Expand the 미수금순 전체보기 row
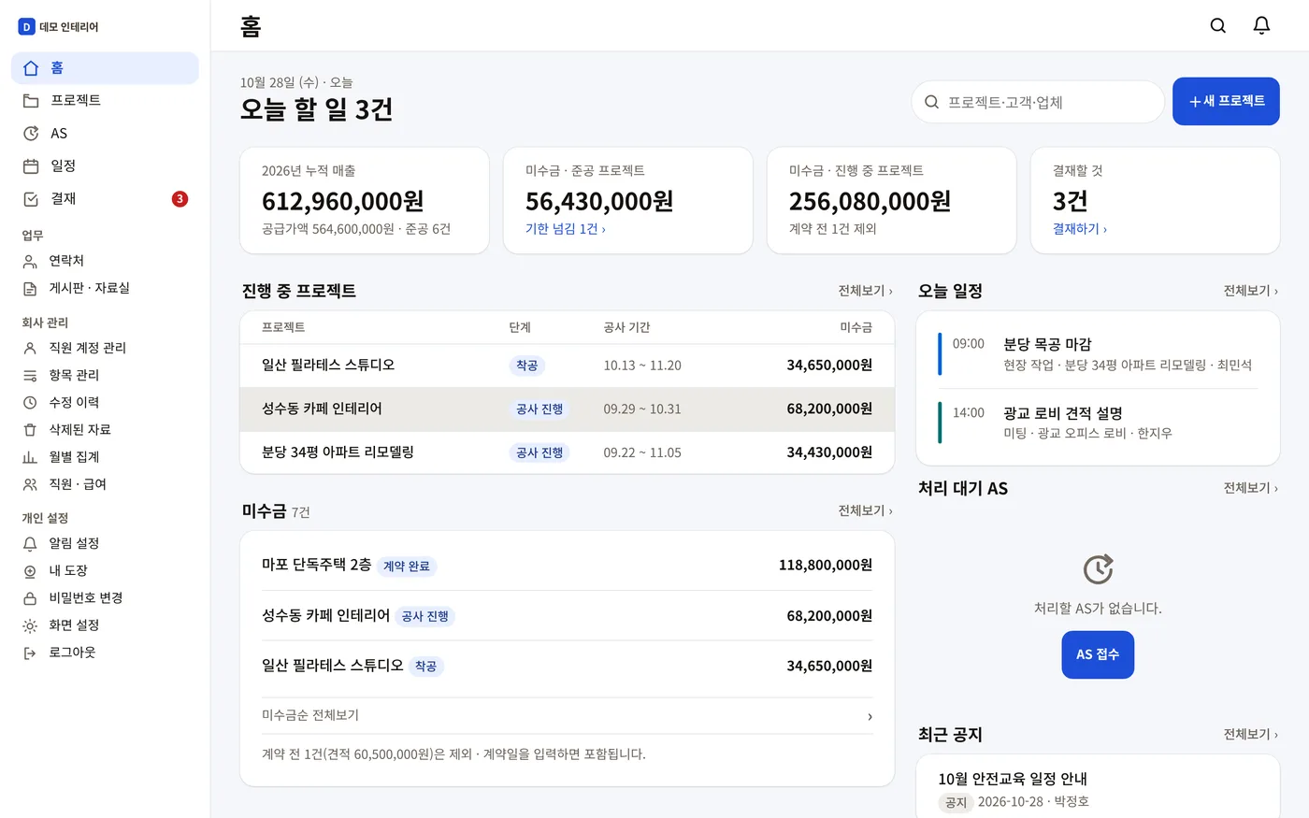This screenshot has height=818, width=1309. click(567, 716)
